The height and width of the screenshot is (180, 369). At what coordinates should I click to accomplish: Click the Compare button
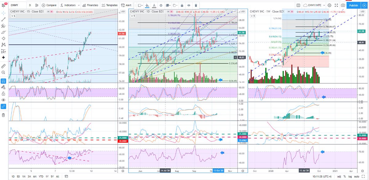tap(50, 5)
